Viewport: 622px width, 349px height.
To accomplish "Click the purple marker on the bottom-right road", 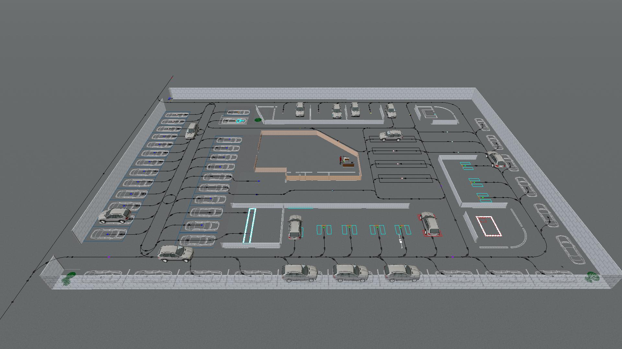I will pyautogui.click(x=453, y=257).
